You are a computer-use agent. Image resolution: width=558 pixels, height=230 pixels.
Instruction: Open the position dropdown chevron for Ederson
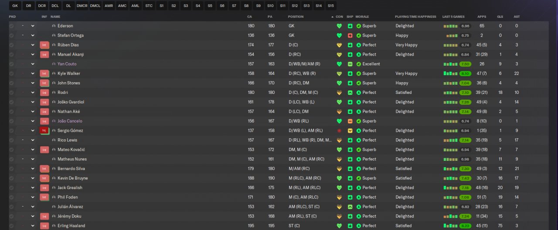pos(32,26)
